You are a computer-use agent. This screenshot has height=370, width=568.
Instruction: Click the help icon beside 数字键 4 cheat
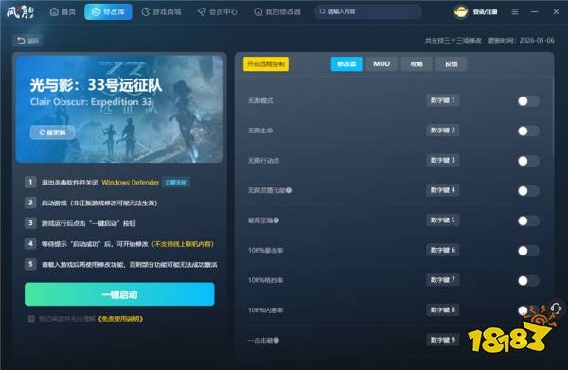289,190
